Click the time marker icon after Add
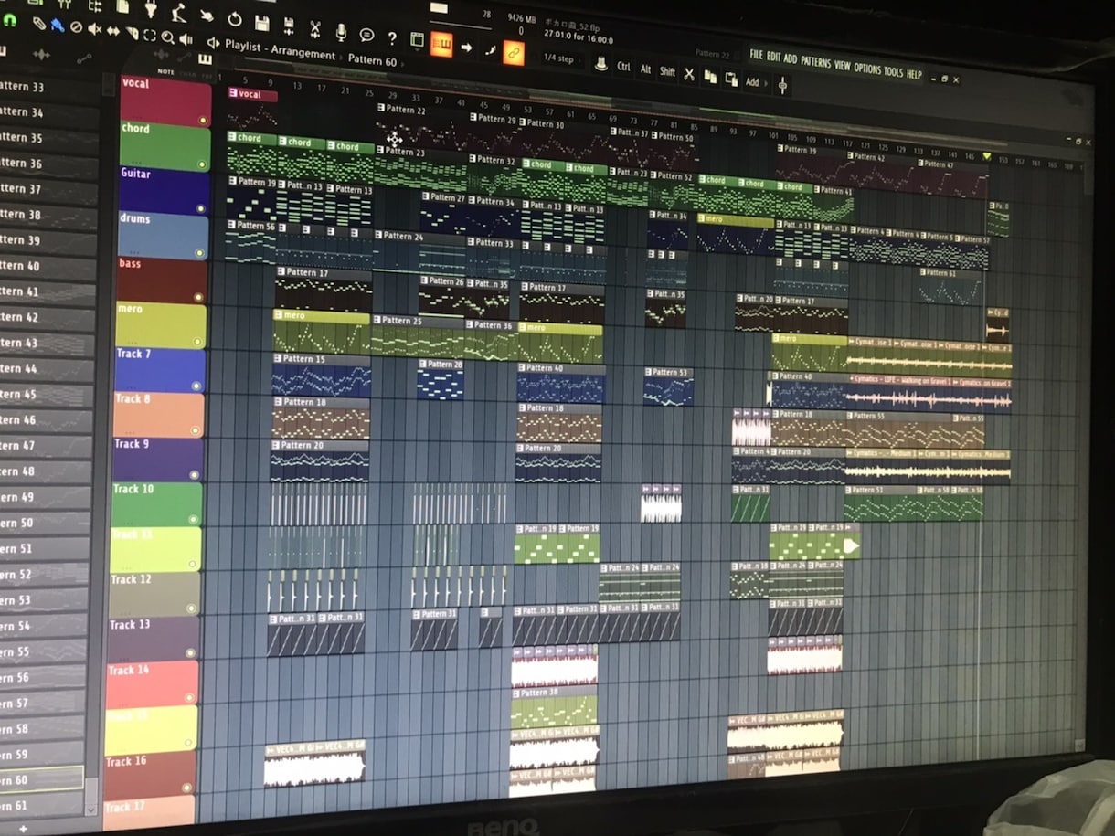Viewport: 1115px width, 836px height. pos(782,85)
